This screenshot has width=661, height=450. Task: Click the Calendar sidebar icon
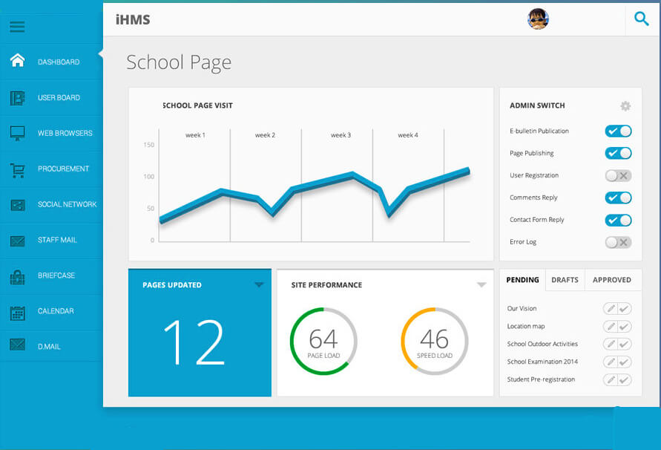coord(18,312)
